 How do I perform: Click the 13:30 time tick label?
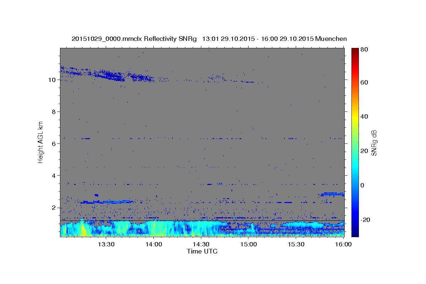106,244
